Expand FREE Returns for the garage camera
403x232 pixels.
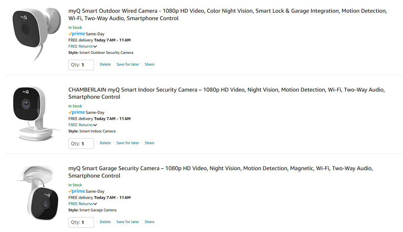pyautogui.click(x=83, y=204)
